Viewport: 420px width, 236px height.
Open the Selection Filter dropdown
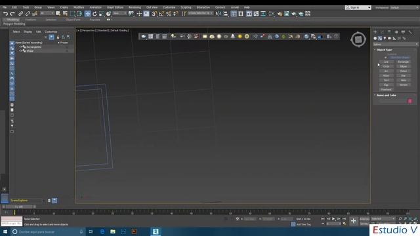coord(47,13)
